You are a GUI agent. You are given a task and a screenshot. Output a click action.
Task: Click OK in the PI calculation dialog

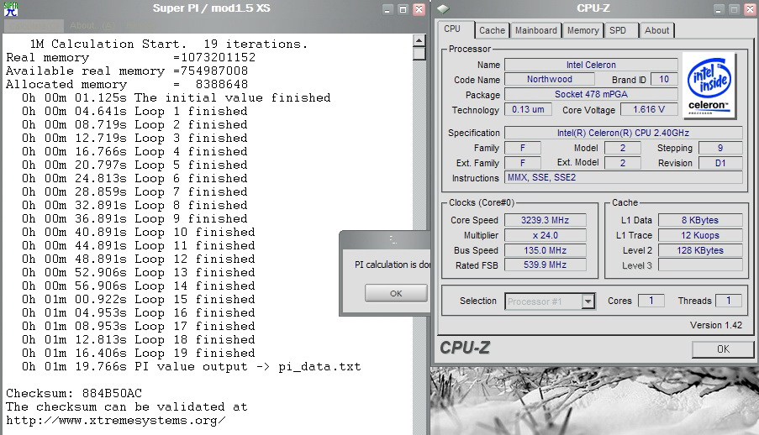click(396, 293)
